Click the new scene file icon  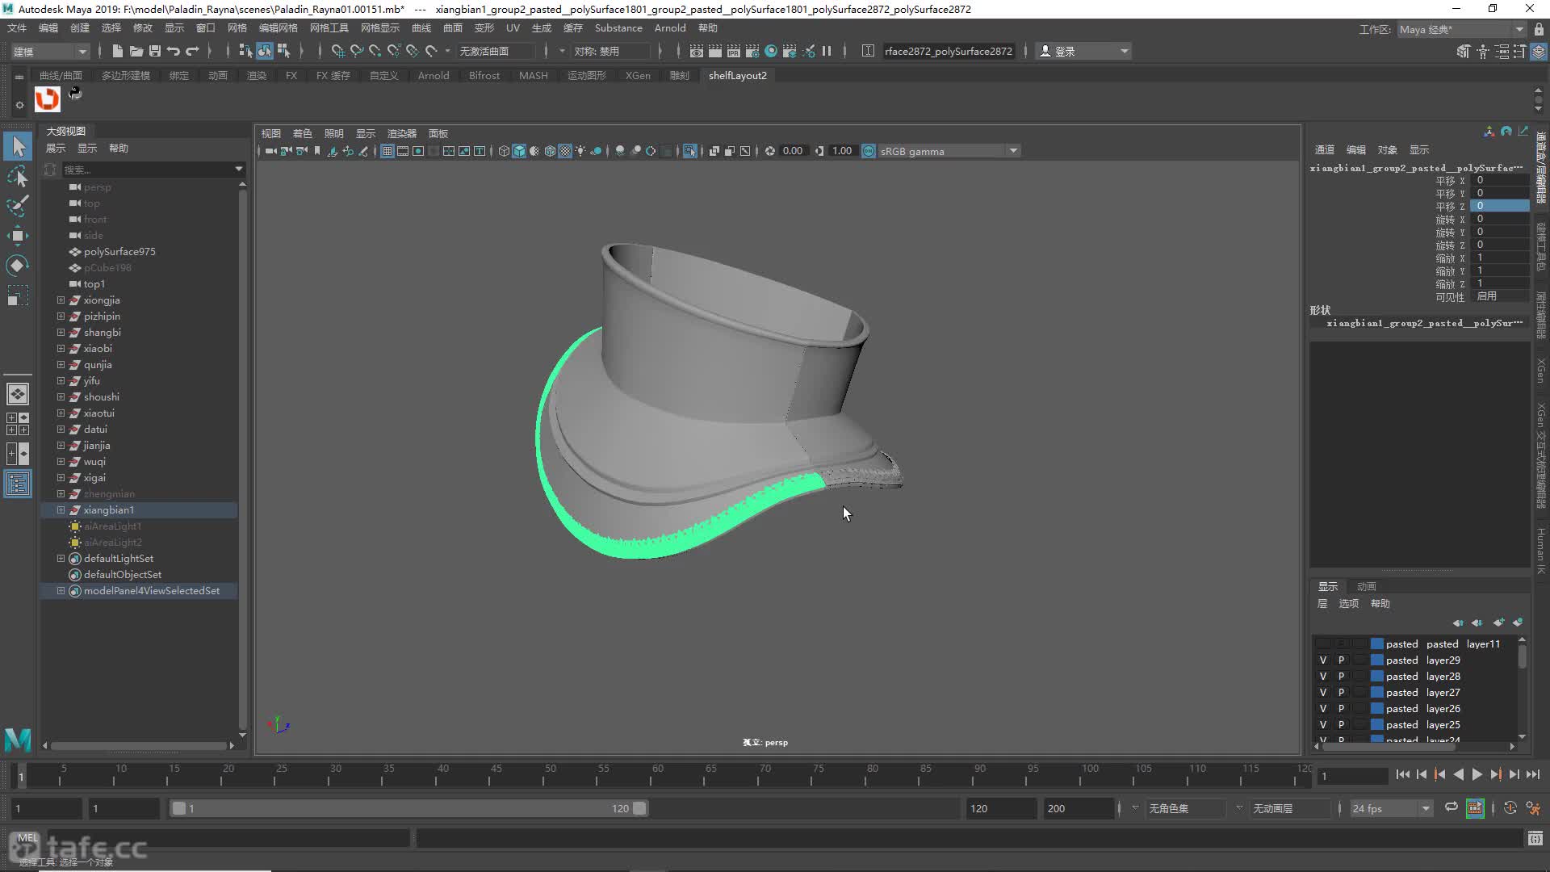(x=117, y=51)
